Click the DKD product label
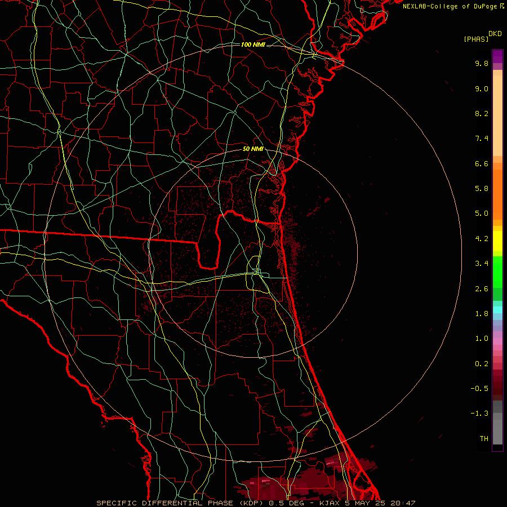 (495, 34)
